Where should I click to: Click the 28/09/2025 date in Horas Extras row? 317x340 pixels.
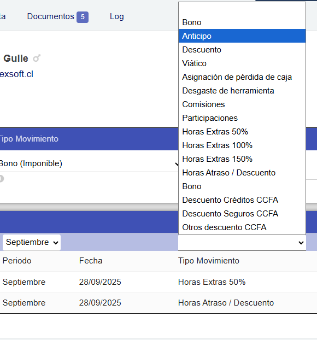100,282
